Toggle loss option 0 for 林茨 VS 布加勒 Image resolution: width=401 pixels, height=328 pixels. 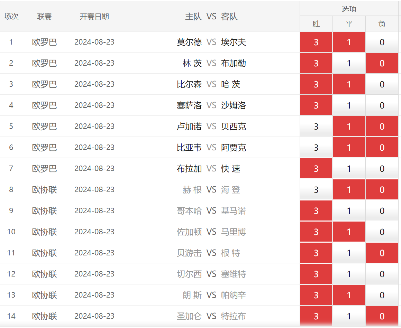pyautogui.click(x=382, y=63)
